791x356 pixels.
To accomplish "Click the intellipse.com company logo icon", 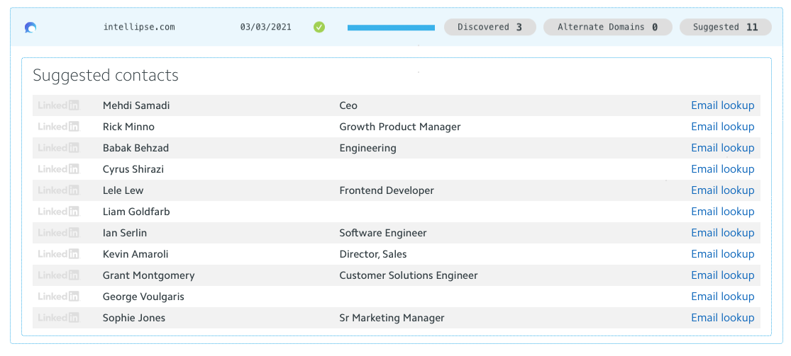I will click(x=31, y=28).
